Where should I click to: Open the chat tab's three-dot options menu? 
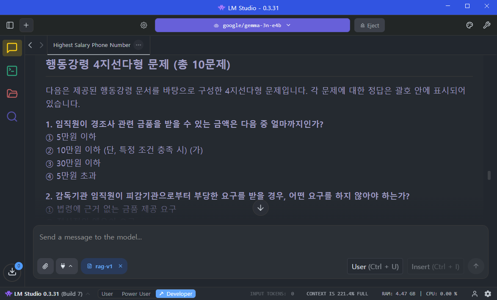(138, 45)
